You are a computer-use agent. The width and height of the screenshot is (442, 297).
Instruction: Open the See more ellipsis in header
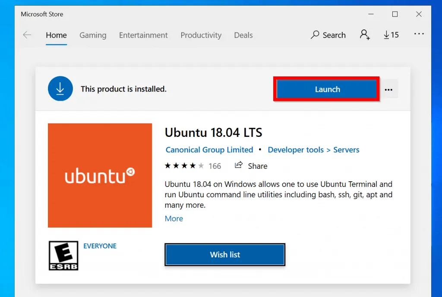pos(419,34)
